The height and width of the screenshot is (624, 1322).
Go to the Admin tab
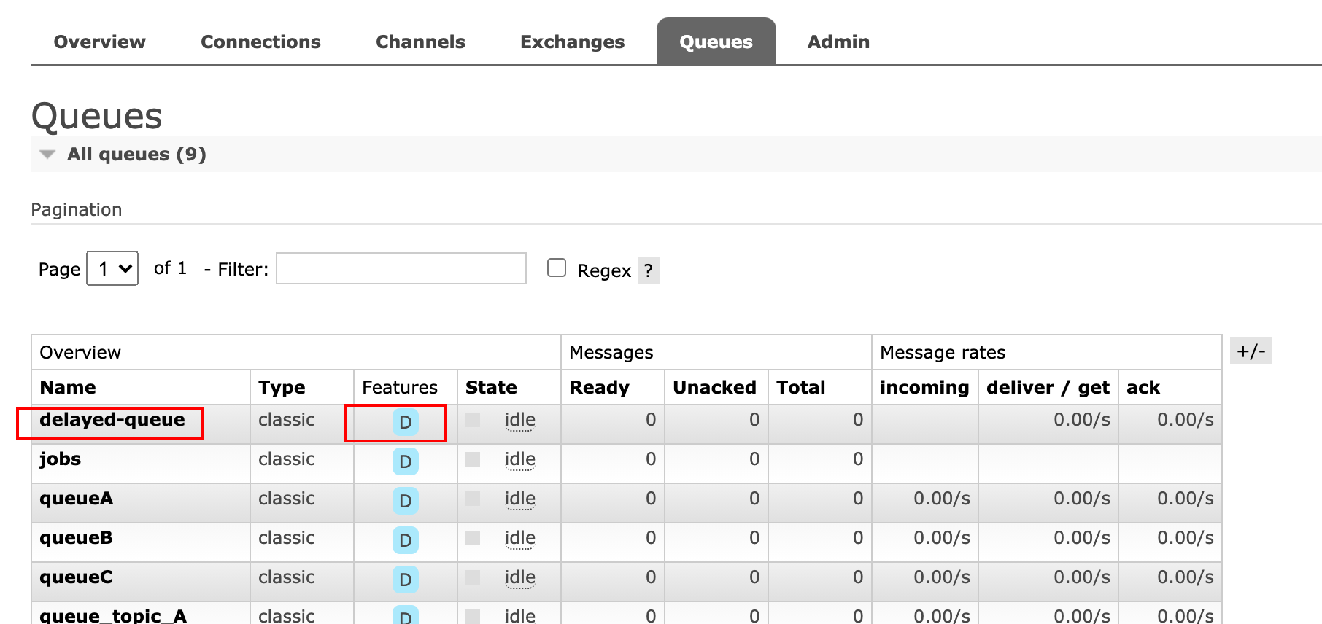point(838,42)
